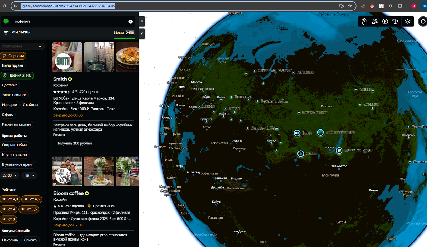Select rating filter от 3,5
427x247 pixels.
click(29, 209)
